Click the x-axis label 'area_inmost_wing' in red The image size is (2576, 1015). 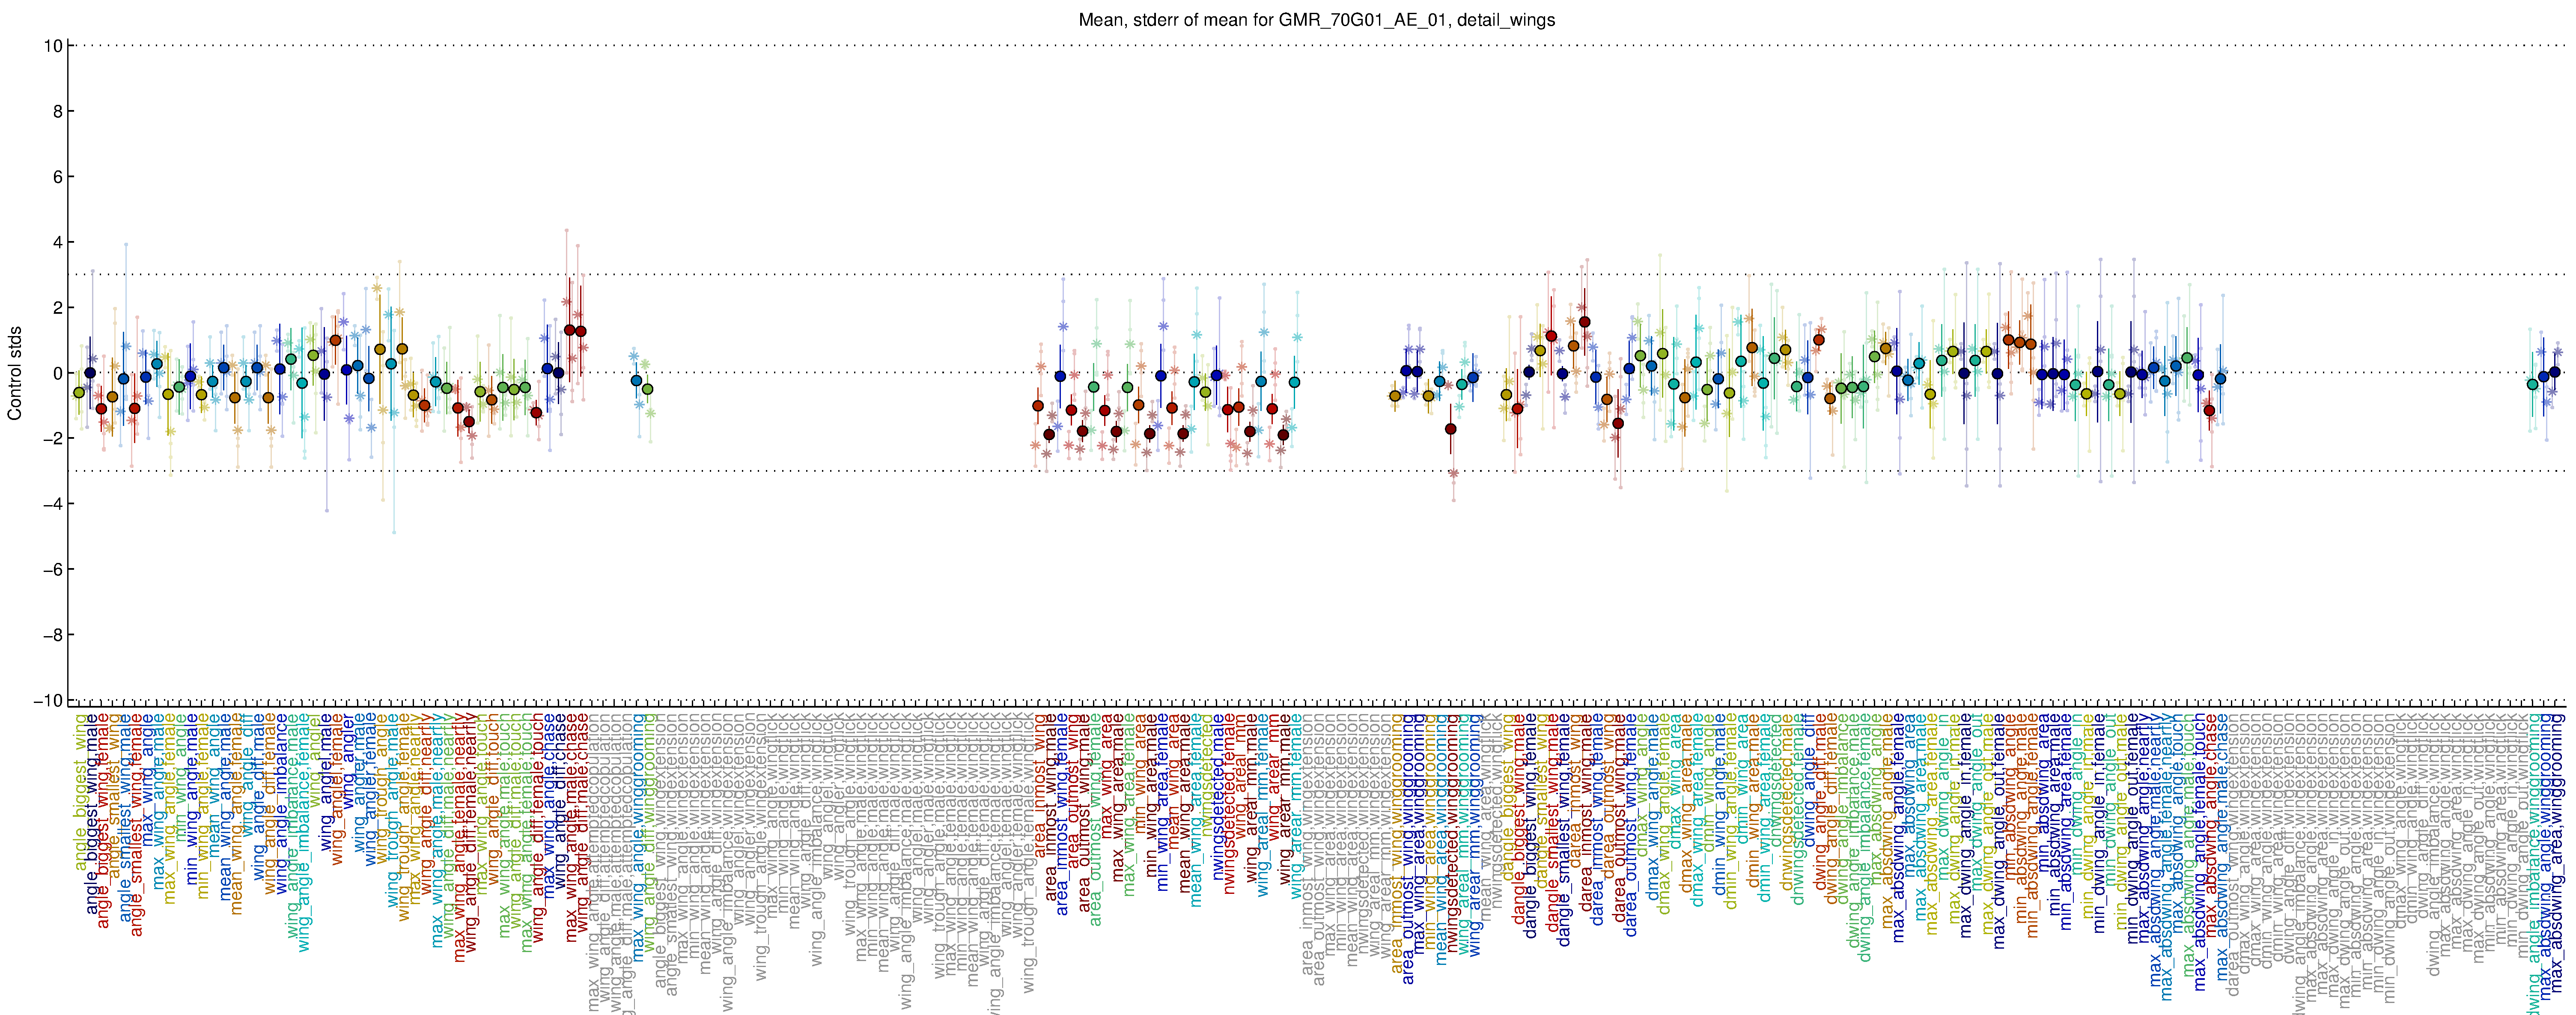click(1039, 786)
